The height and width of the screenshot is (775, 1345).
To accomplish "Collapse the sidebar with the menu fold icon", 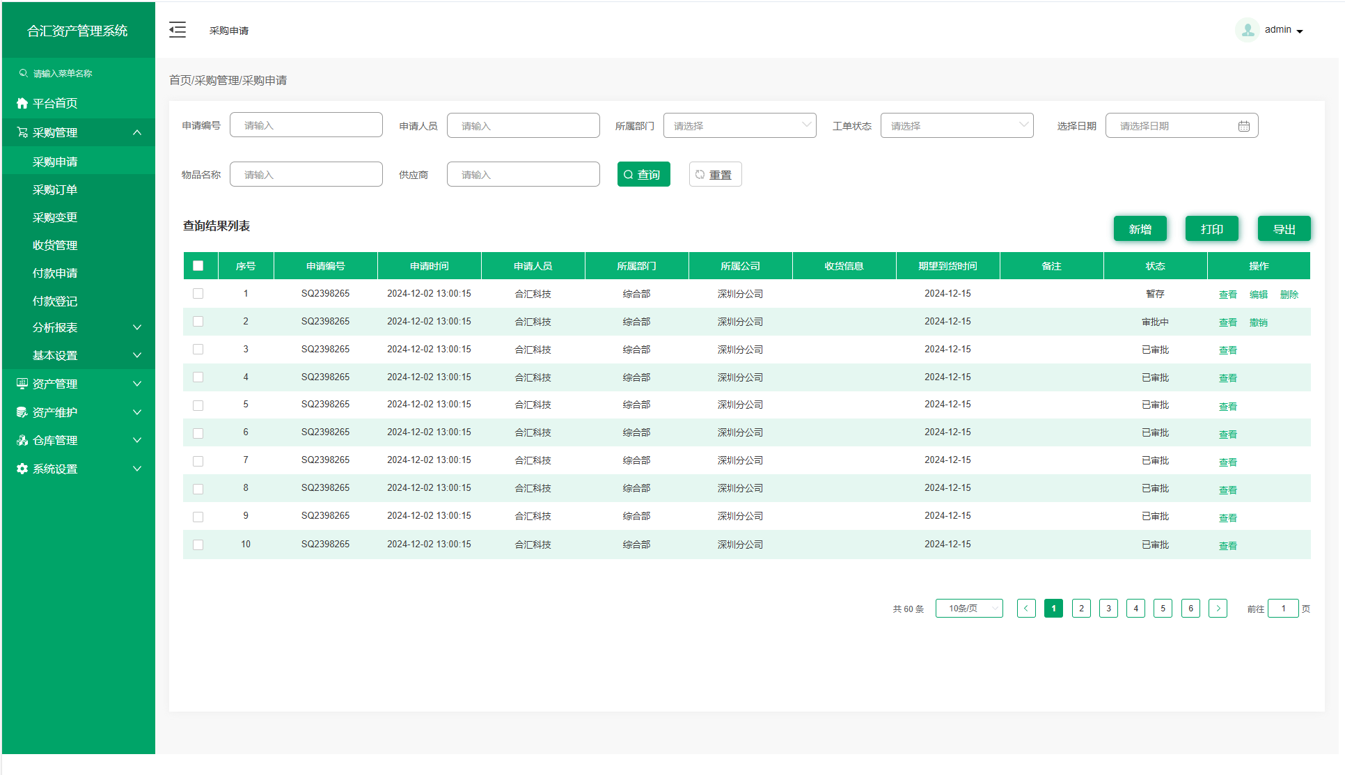I will coord(178,30).
